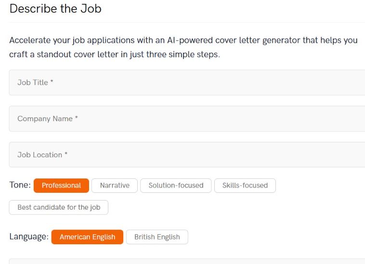This screenshot has width=365, height=264.
Task: Click the partially visible field below Language
Action: pyautogui.click(x=187, y=261)
